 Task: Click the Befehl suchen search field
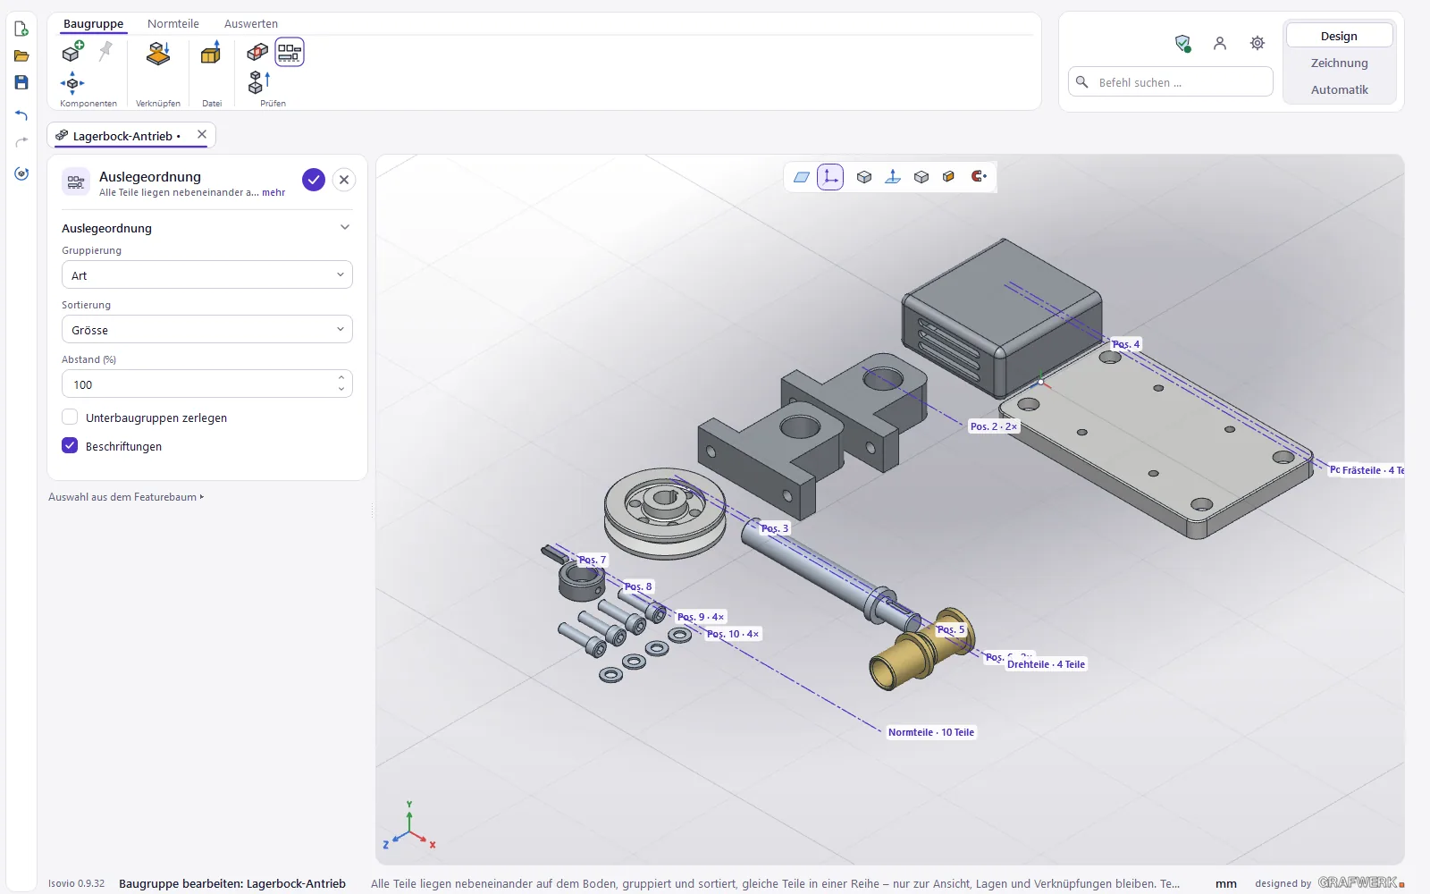tap(1171, 82)
